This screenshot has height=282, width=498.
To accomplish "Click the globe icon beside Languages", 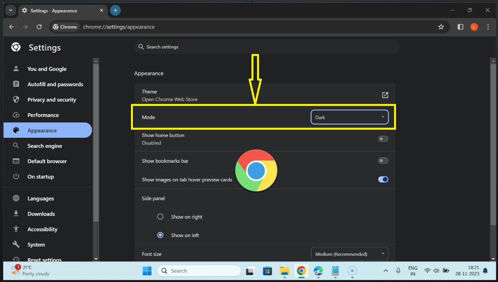I will click(x=16, y=199).
